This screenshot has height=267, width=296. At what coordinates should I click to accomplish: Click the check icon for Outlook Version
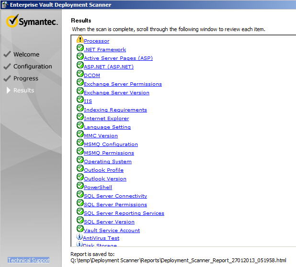point(80,177)
